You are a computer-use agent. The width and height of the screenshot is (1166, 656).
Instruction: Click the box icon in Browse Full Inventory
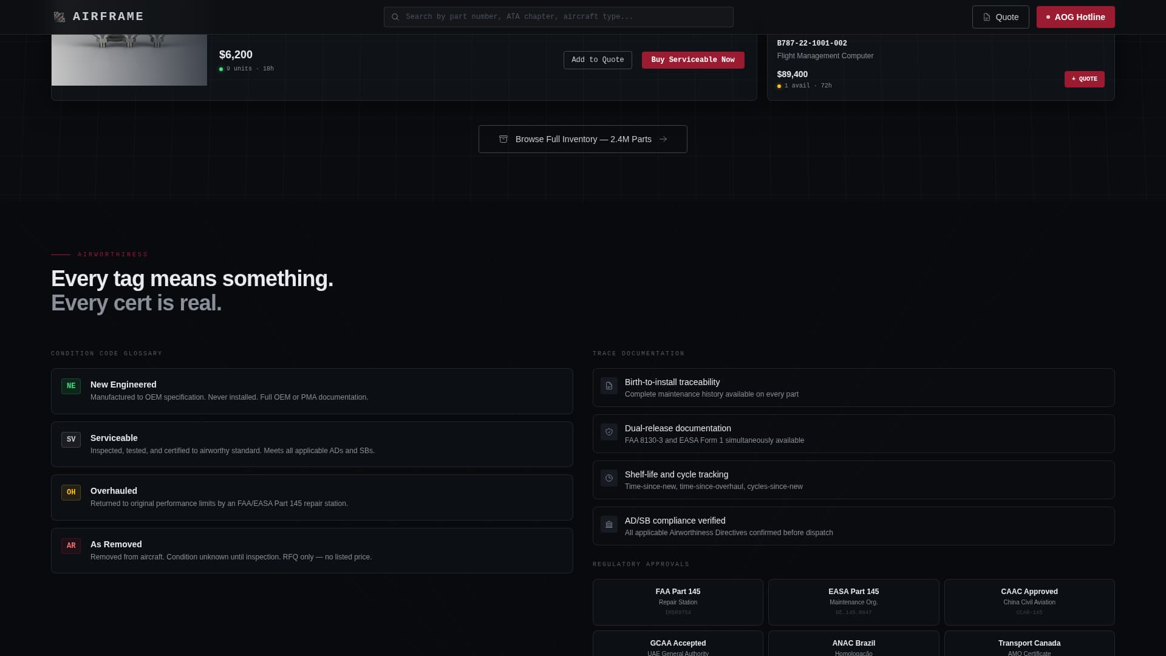tap(503, 139)
